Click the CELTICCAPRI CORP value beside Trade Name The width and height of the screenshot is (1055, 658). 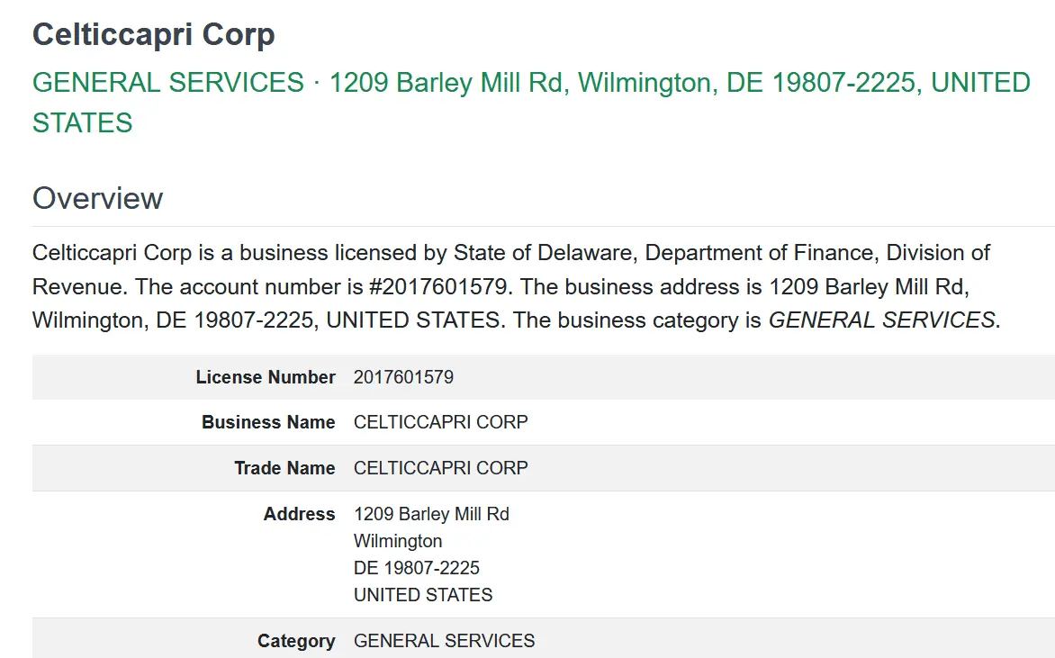(440, 468)
